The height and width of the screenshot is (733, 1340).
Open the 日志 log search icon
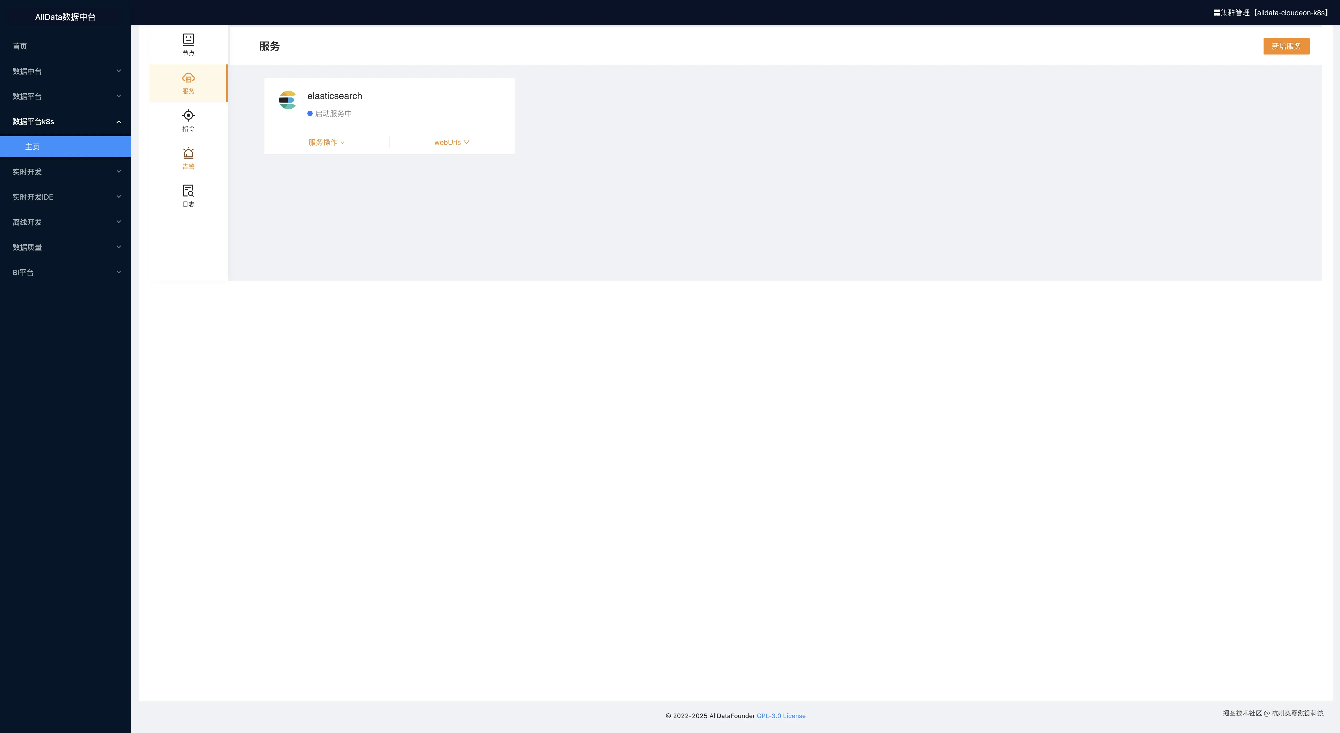[188, 190]
